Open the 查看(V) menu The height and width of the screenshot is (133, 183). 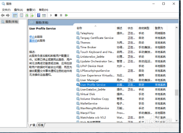(x=31, y=10)
